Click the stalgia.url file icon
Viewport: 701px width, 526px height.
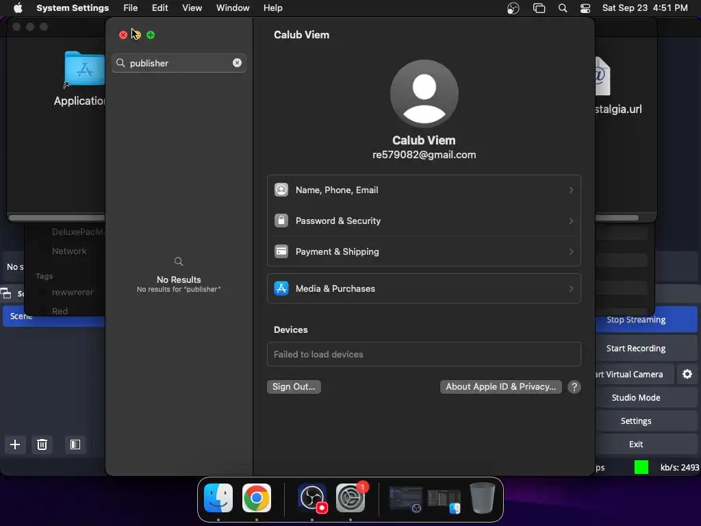[602, 76]
